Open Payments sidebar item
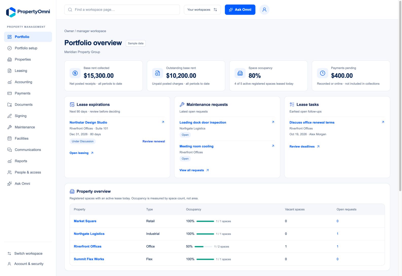Image resolution: width=402 pixels, height=276 pixels. point(28,93)
